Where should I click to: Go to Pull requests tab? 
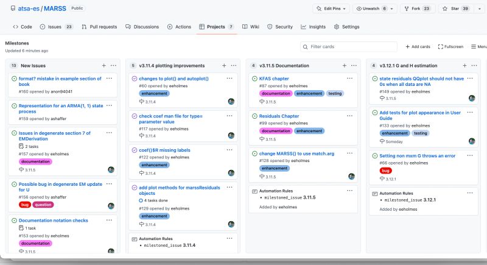(99, 27)
